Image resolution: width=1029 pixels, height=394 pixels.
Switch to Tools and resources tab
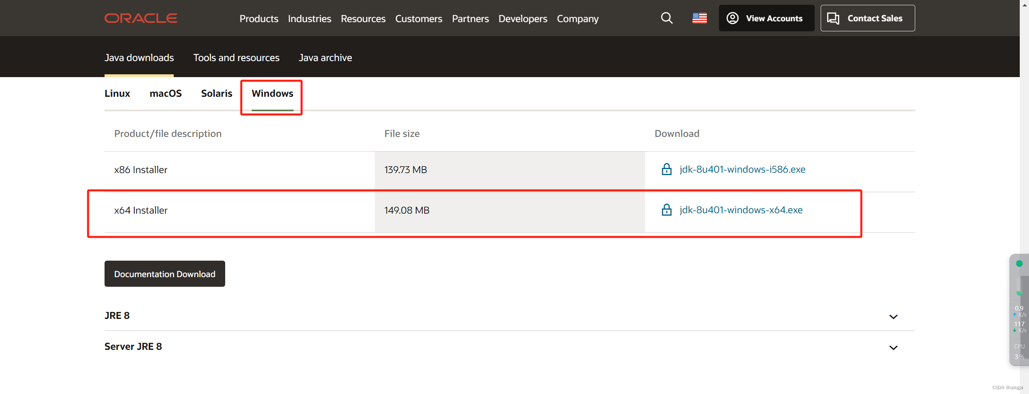[x=236, y=58]
